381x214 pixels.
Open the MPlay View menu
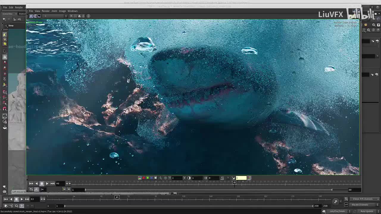(x=38, y=11)
